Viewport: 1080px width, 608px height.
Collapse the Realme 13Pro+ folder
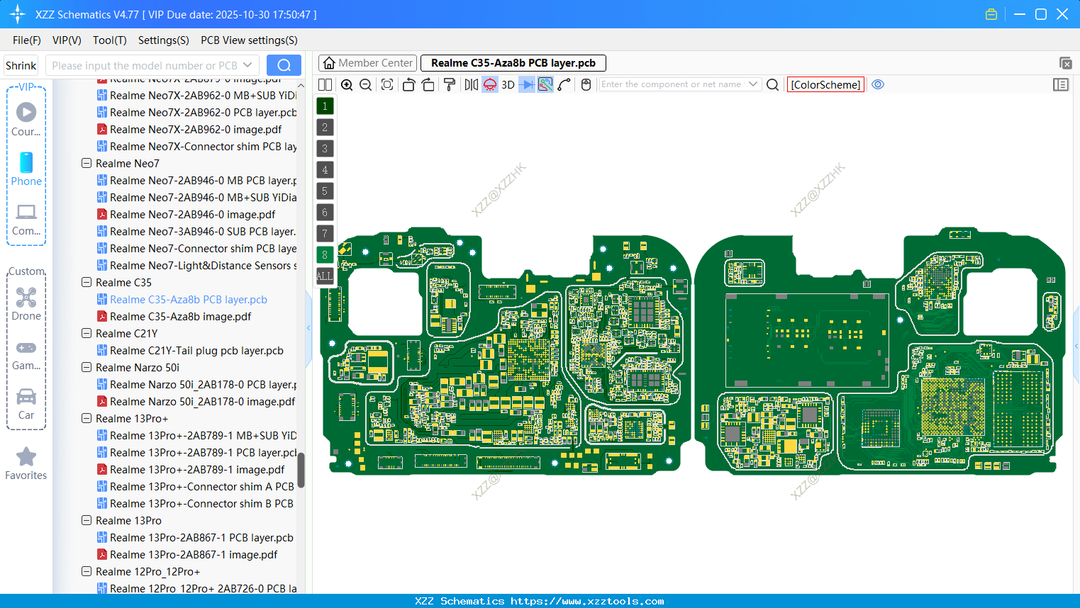pos(87,418)
